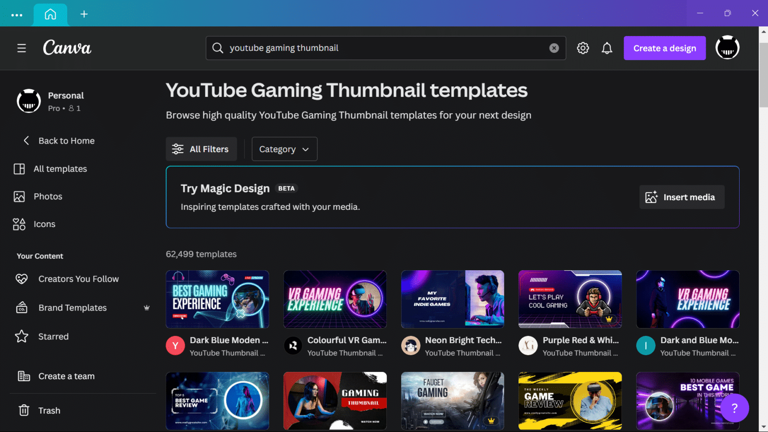Click the Purple Red & White creator avatar

click(528, 346)
